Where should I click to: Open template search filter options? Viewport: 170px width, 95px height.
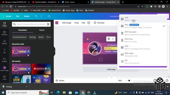48,24
